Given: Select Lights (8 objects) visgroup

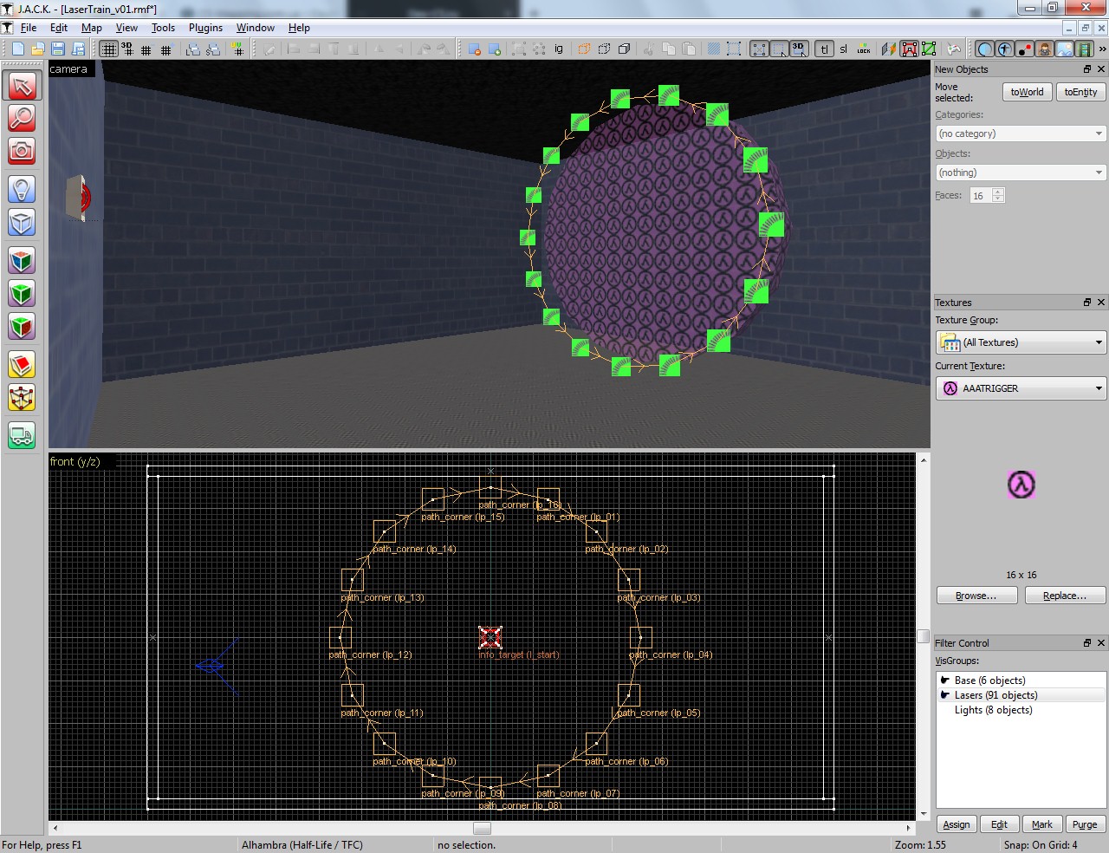Looking at the screenshot, I should click(993, 710).
